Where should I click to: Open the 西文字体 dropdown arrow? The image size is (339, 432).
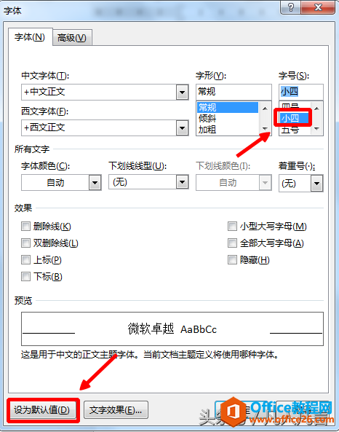(182, 128)
